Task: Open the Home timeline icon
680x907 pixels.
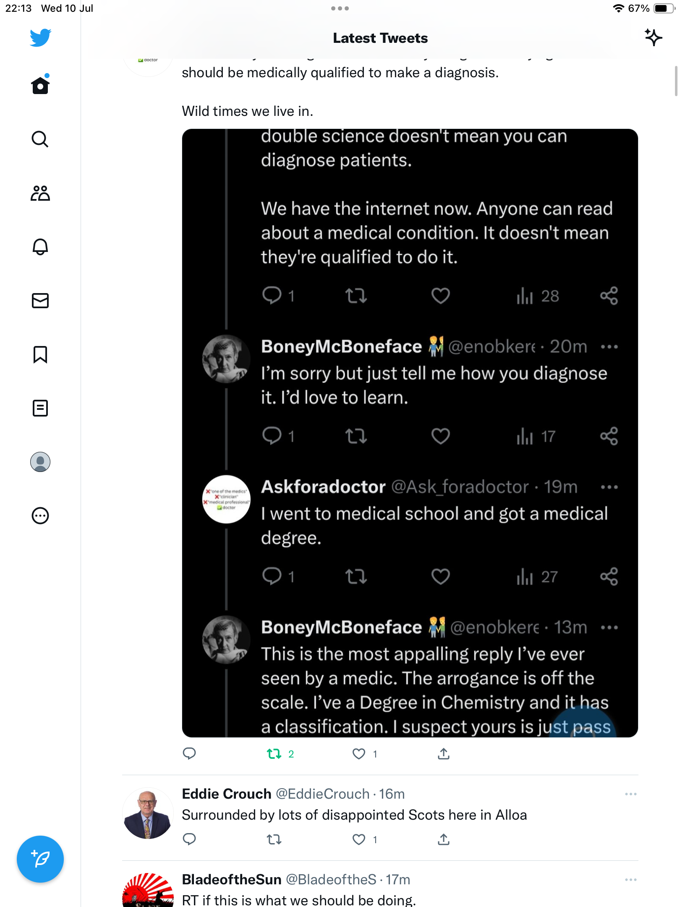Action: tap(40, 86)
